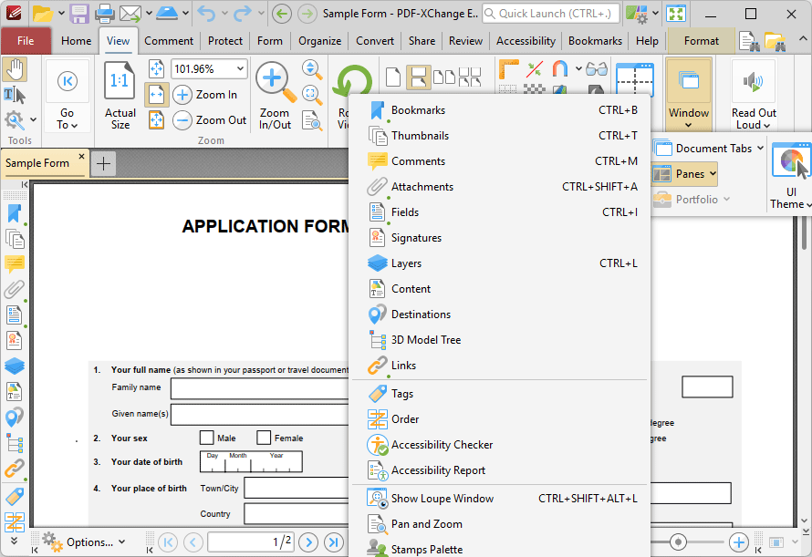This screenshot has height=557, width=812.
Task: Click the Fit Width zoom icon
Action: pos(156,95)
